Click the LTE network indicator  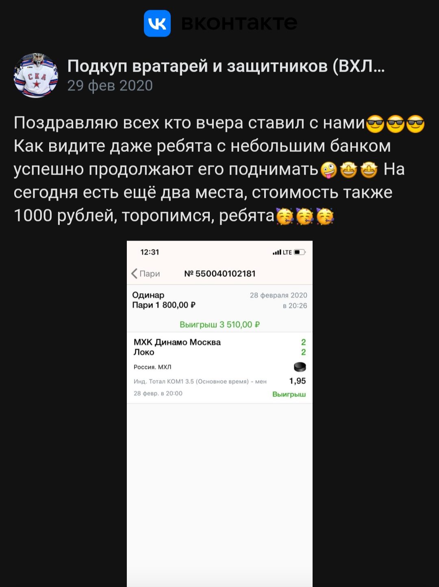coord(287,252)
